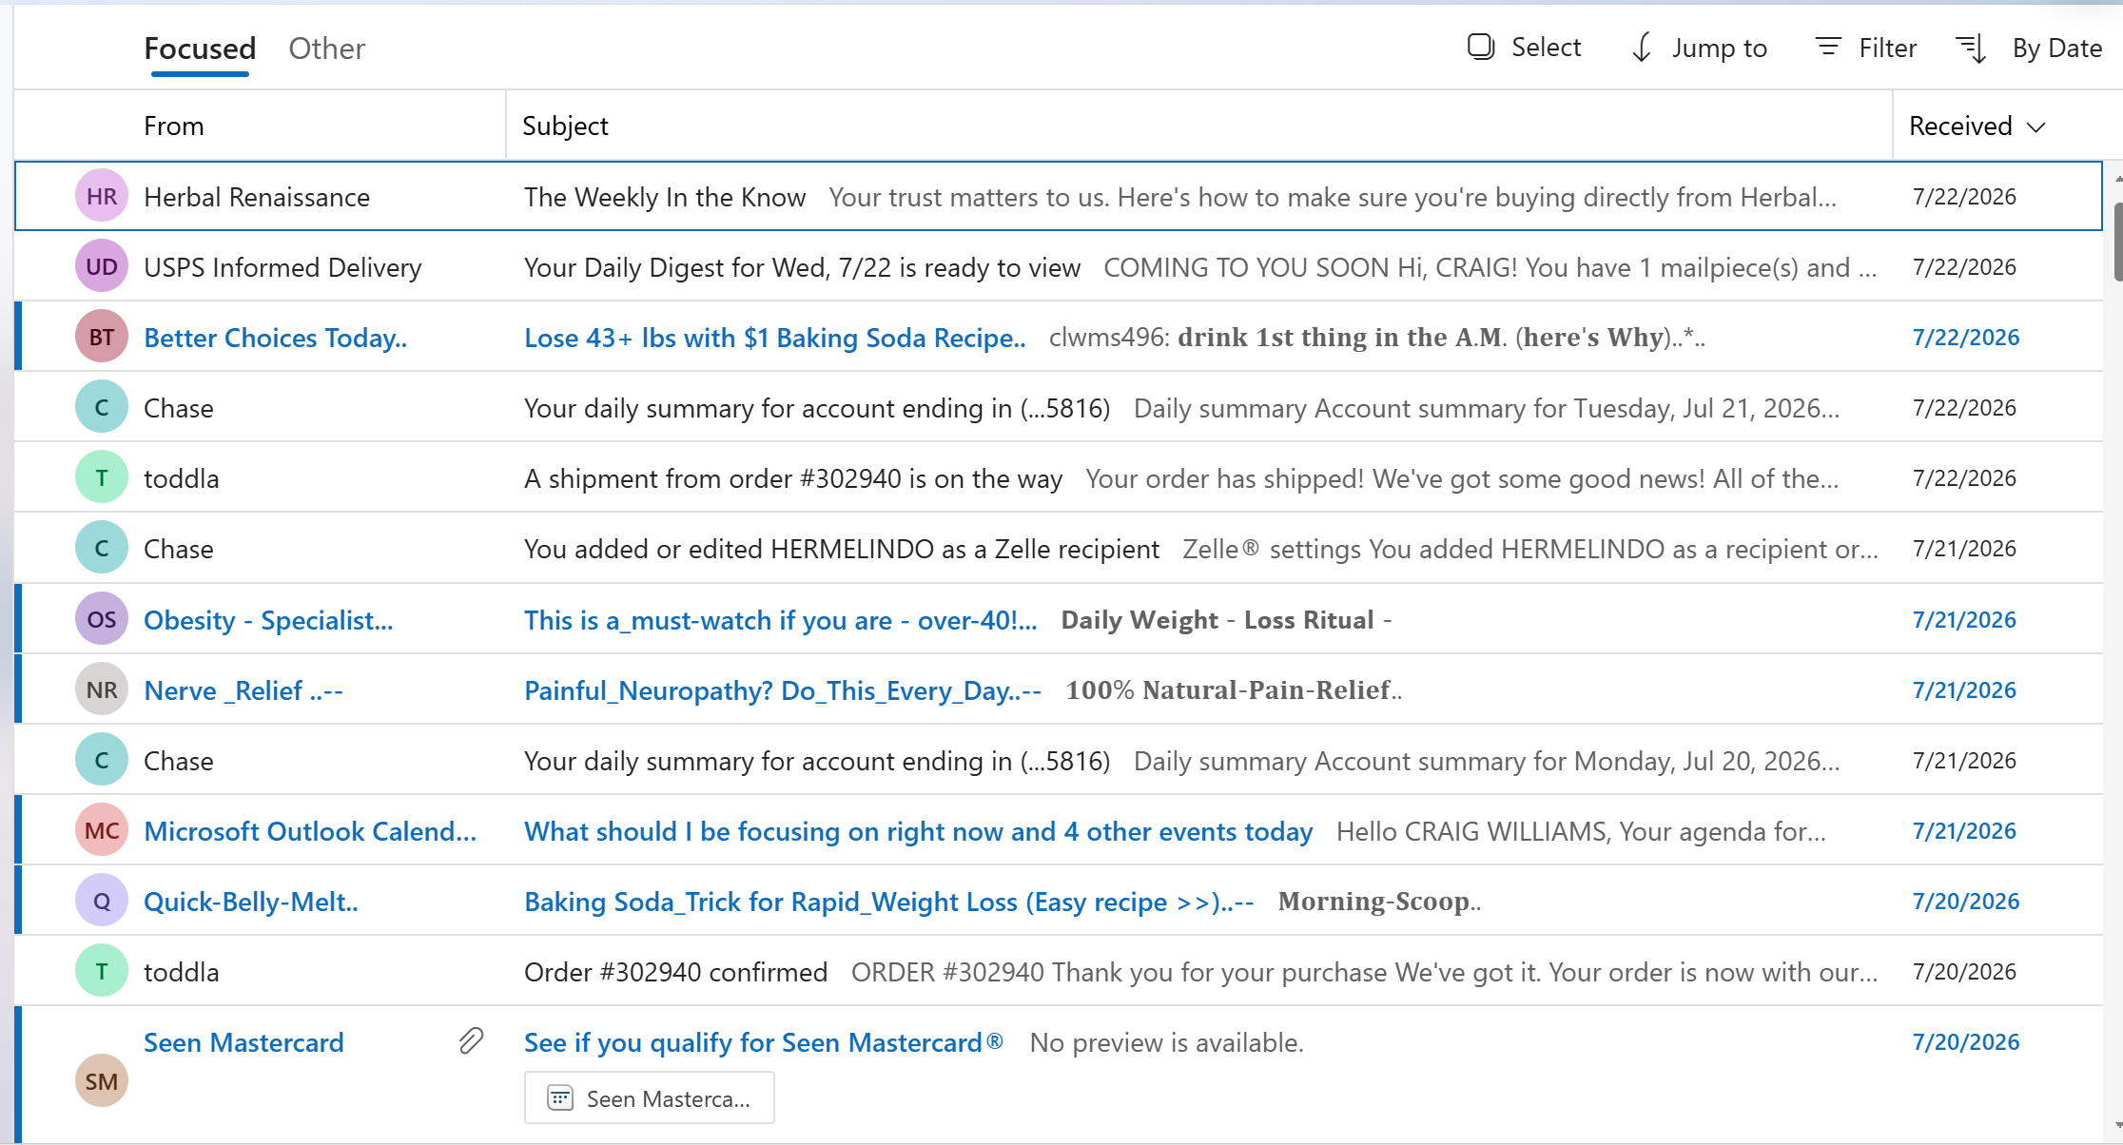The height and width of the screenshot is (1145, 2123).
Task: Sort by the From column header
Action: 174,126
